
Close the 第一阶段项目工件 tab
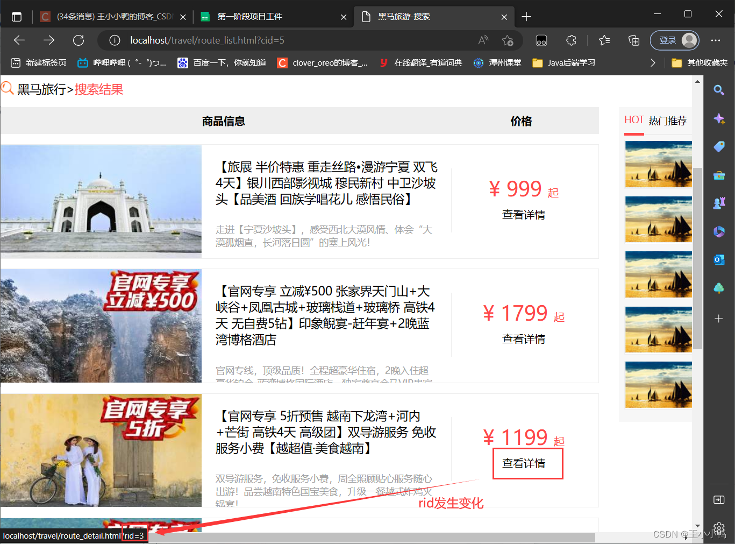pyautogui.click(x=344, y=17)
